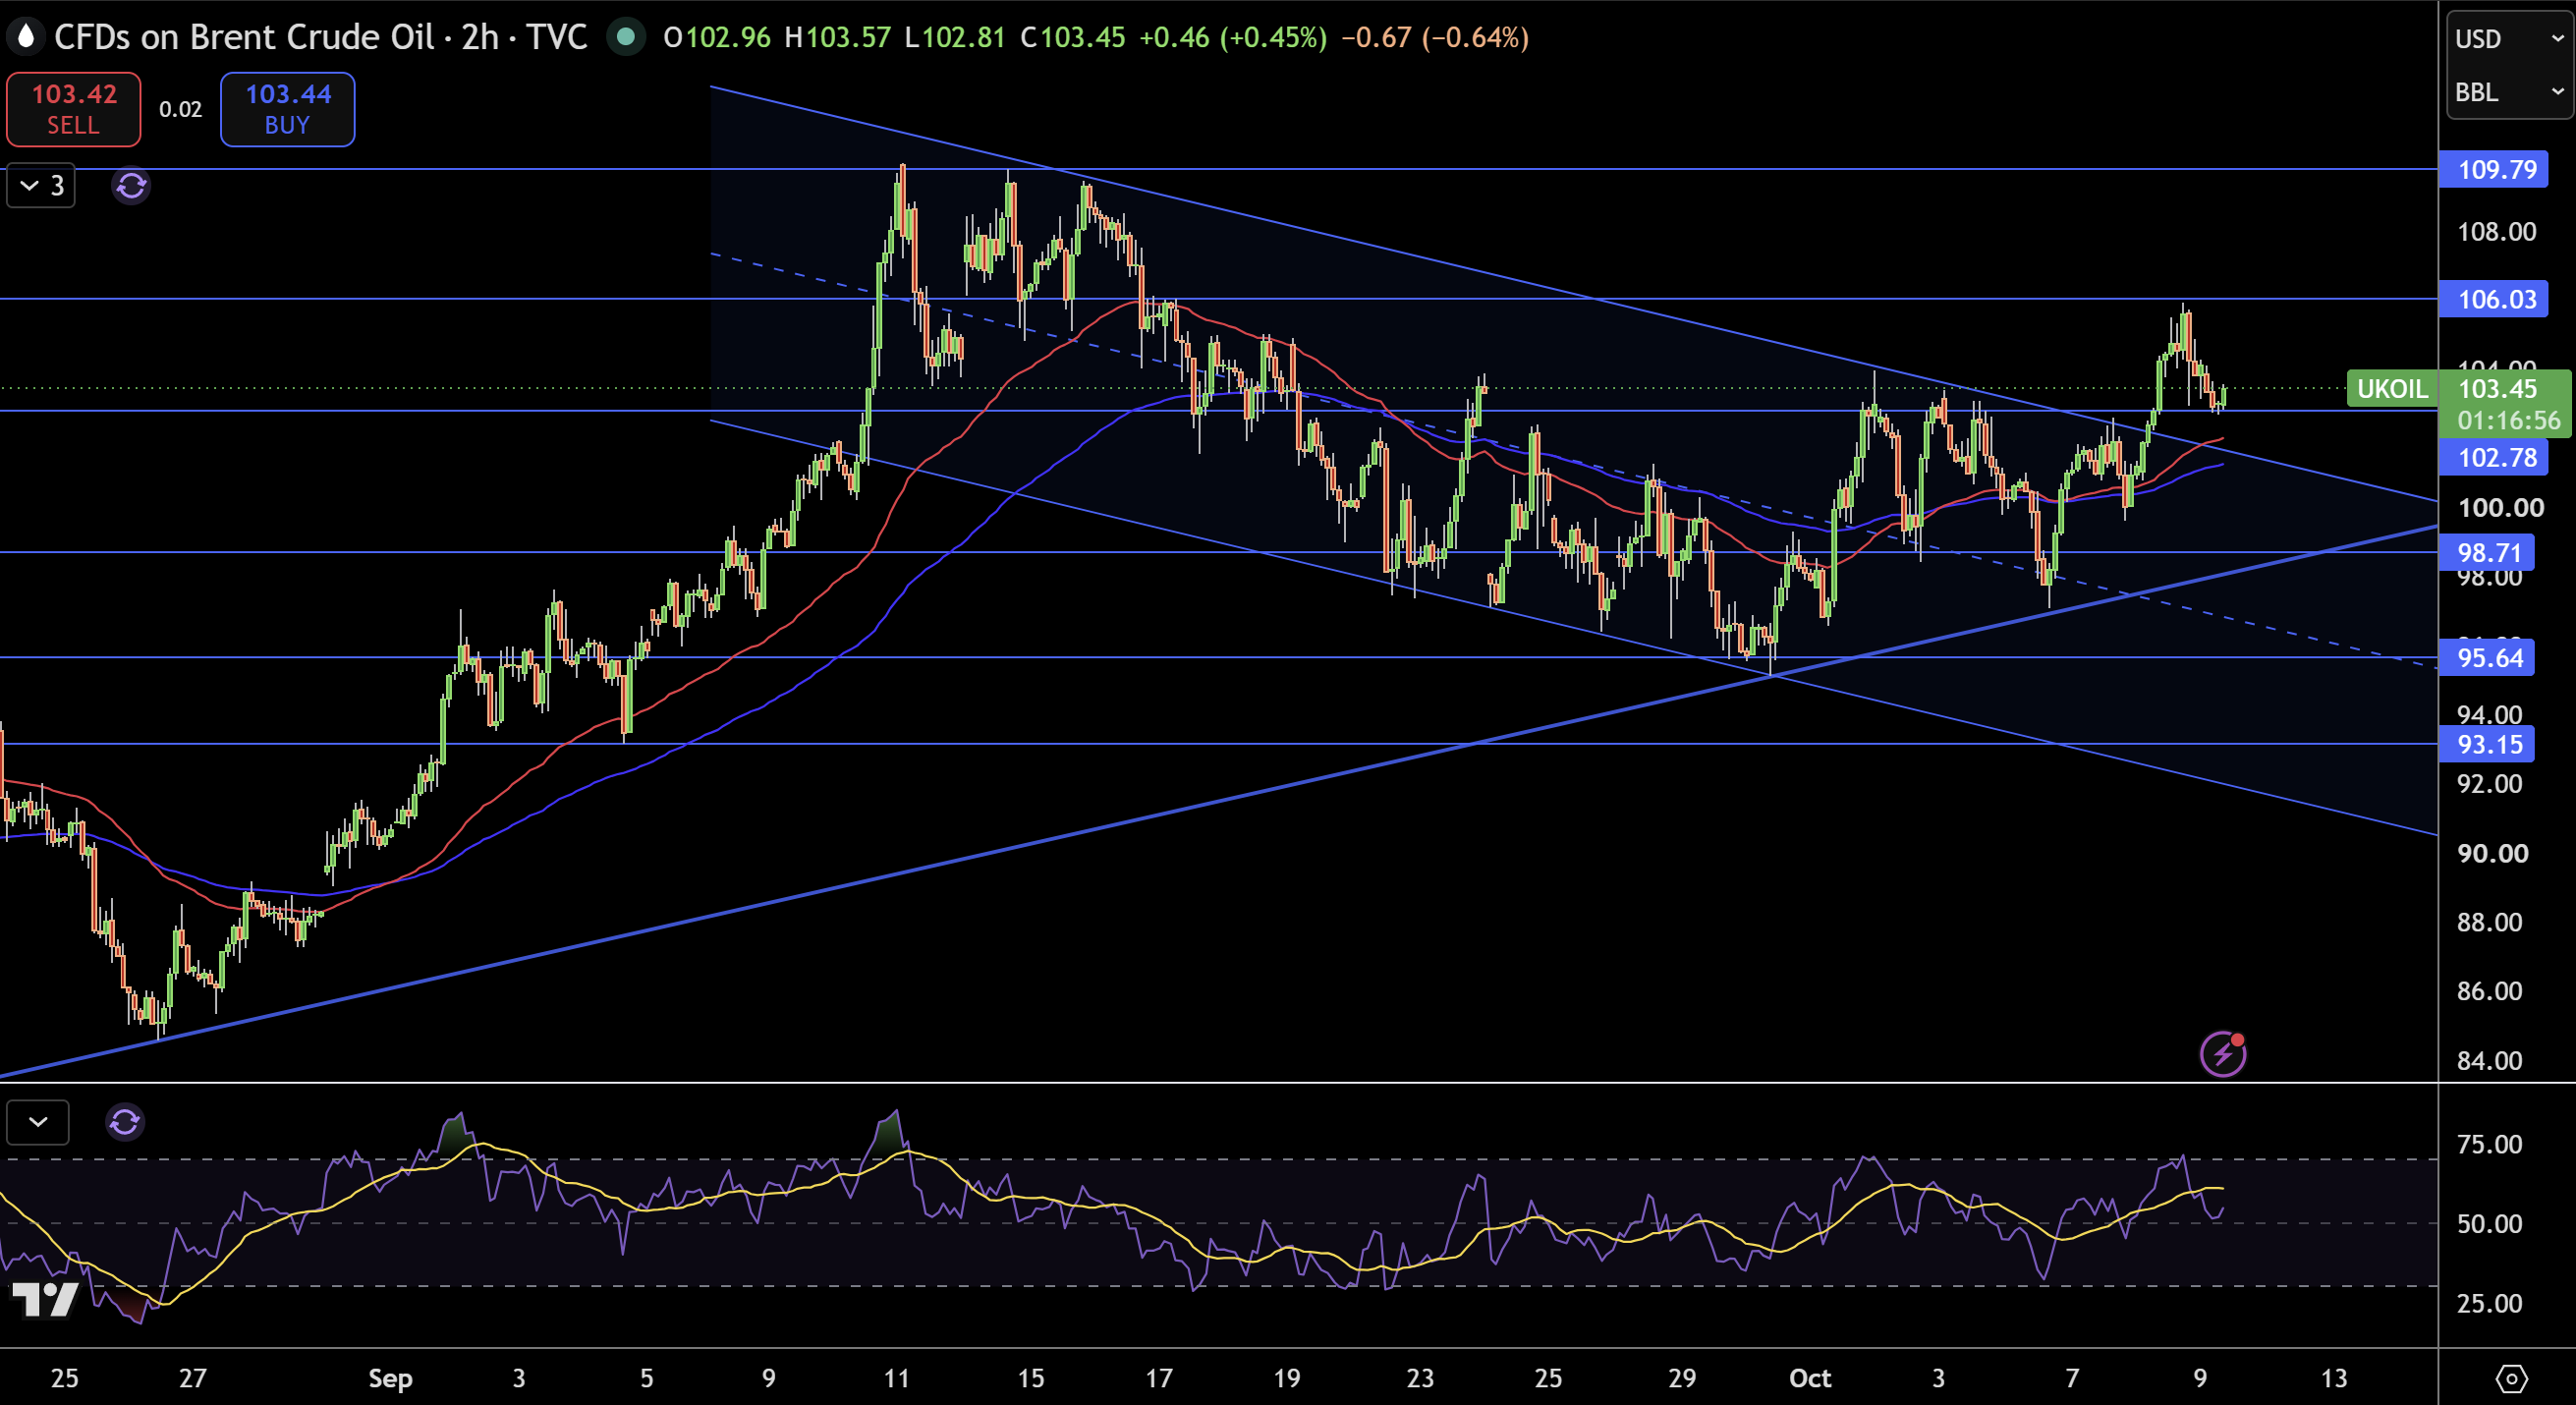This screenshot has height=1405, width=2576.
Task: Click the RSI 75.00 scale label
Action: [x=2490, y=1144]
